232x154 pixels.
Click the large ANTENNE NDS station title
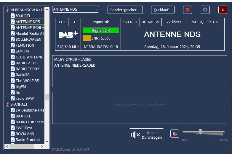(172, 34)
